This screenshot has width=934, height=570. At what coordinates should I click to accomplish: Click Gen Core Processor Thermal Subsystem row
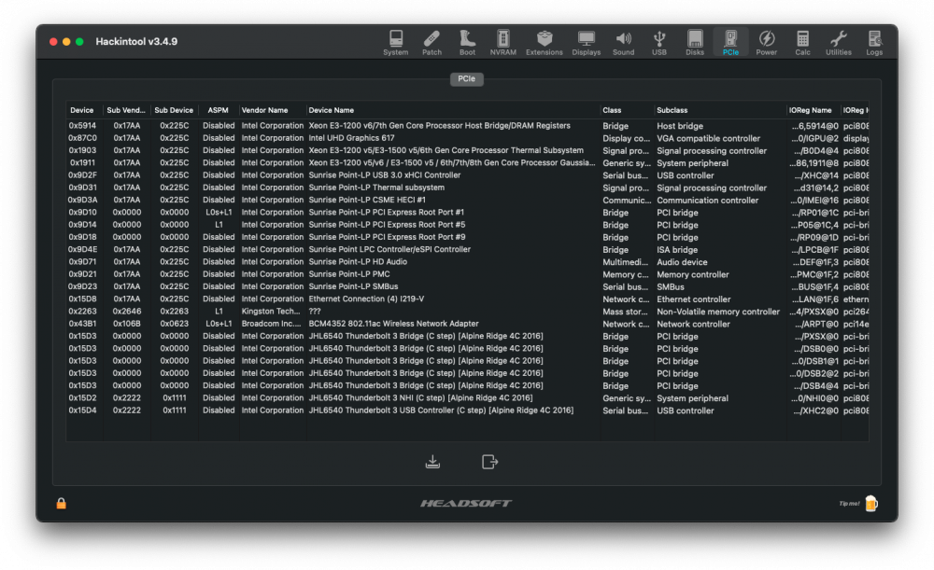[468, 150]
